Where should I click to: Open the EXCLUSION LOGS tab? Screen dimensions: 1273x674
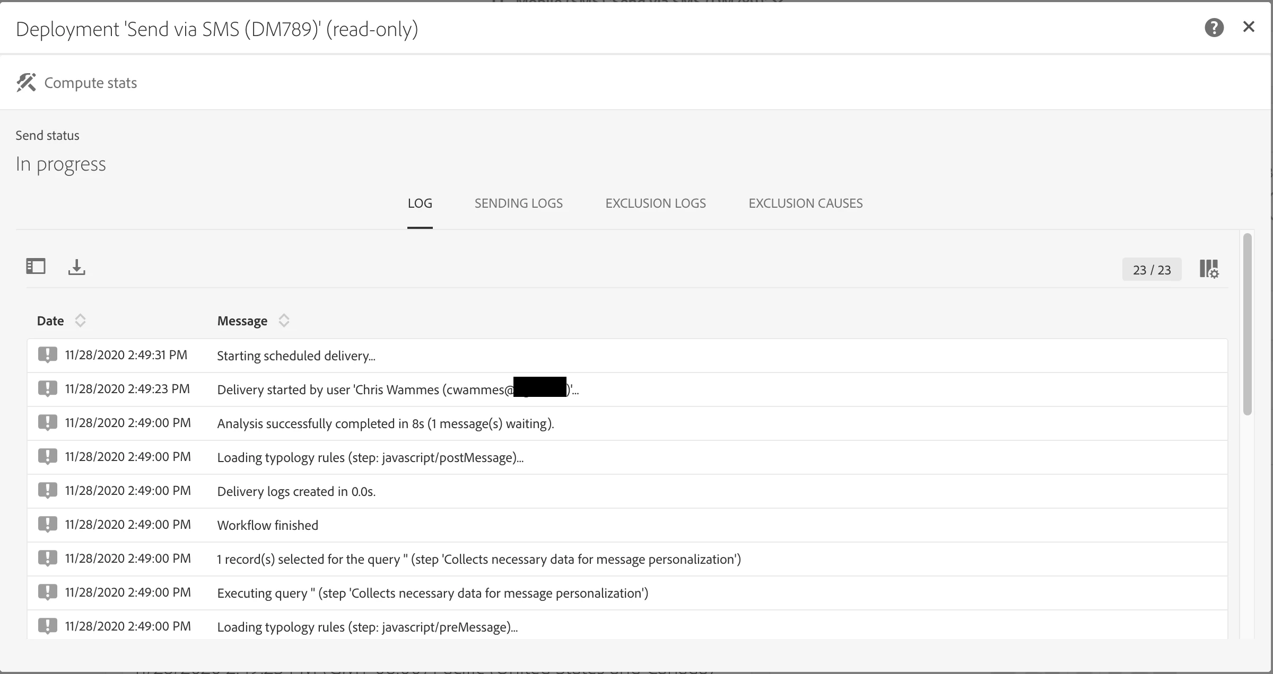pos(655,203)
